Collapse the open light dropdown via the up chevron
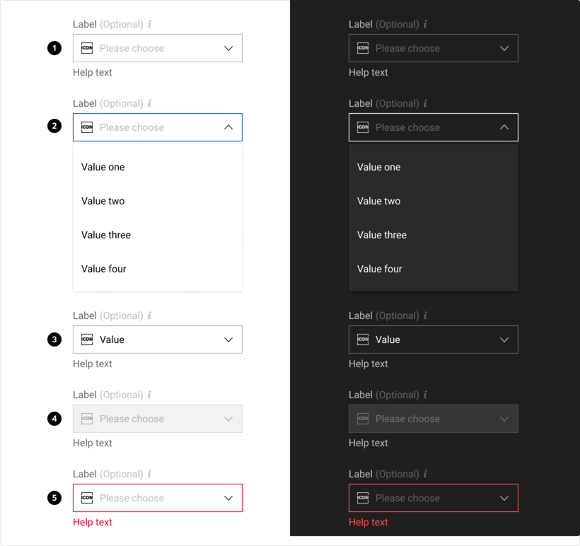Viewport: 580px width, 546px height. coord(228,127)
